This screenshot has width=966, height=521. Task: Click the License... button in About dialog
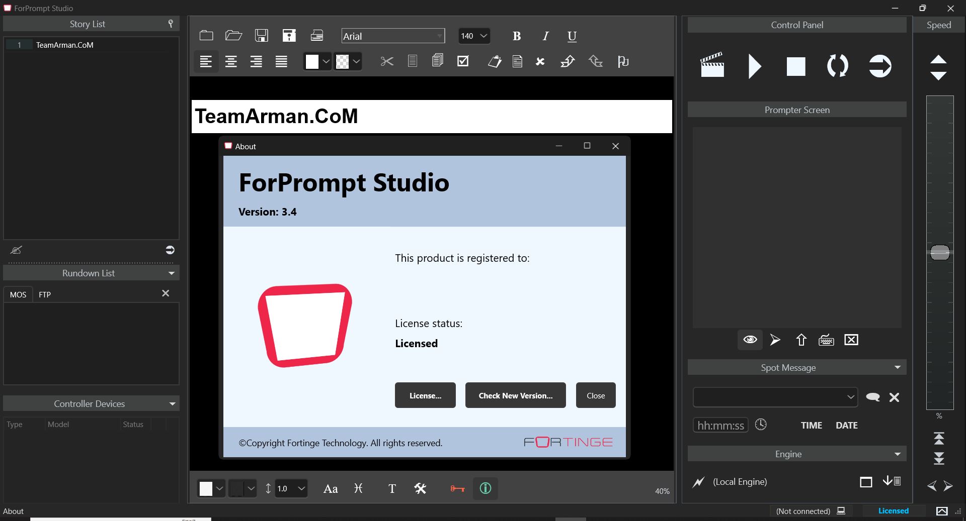(425, 395)
